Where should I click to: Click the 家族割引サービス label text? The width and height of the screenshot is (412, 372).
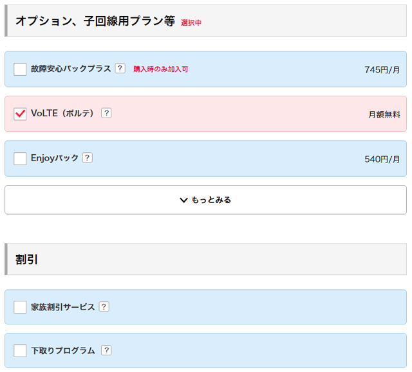(63, 307)
